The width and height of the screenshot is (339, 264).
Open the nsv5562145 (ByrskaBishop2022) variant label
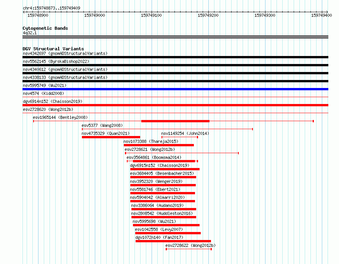click(x=56, y=61)
